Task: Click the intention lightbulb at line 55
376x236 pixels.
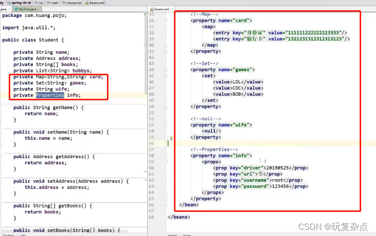Action: (x=171, y=138)
